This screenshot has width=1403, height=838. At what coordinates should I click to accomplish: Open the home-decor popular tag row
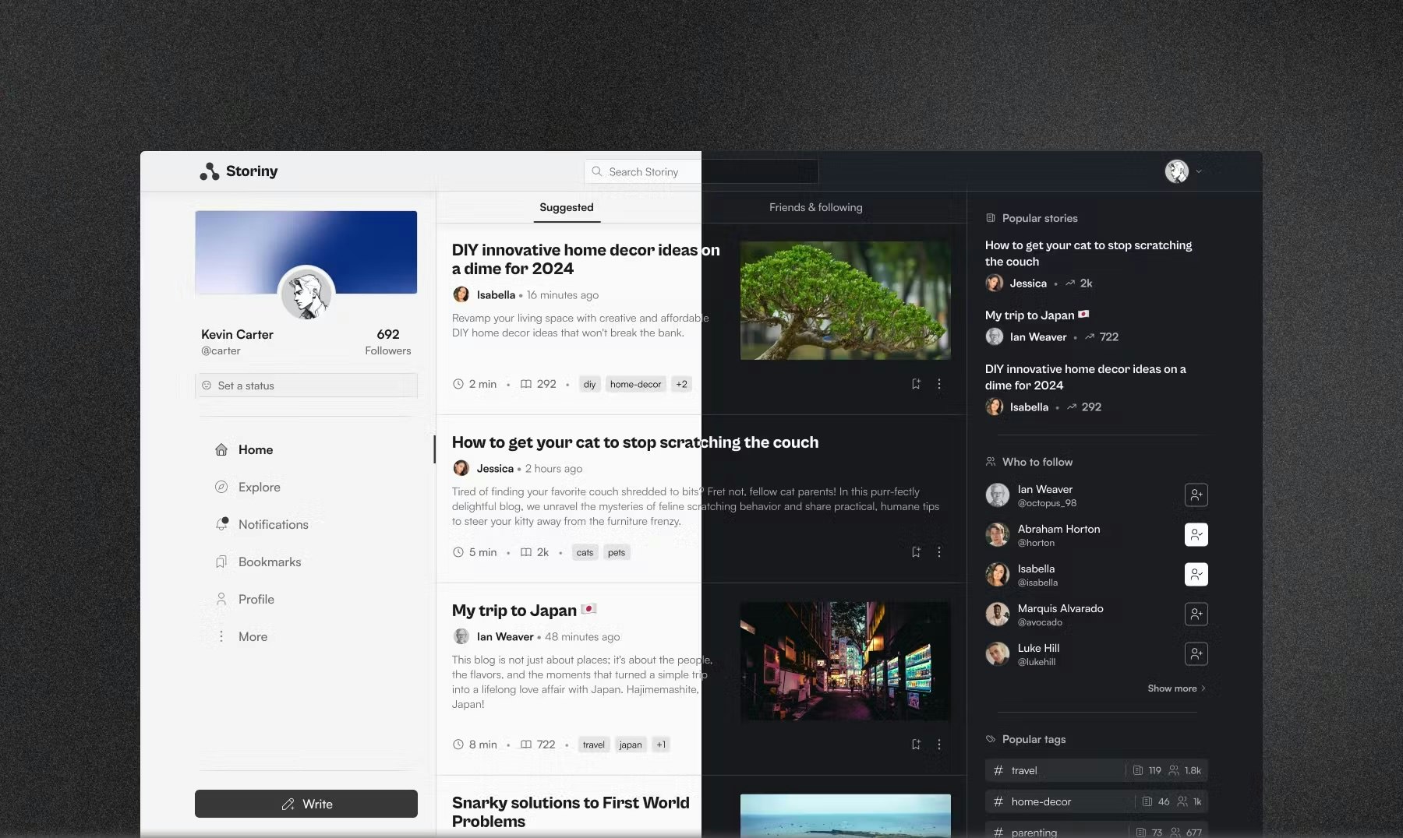coord(1097,801)
